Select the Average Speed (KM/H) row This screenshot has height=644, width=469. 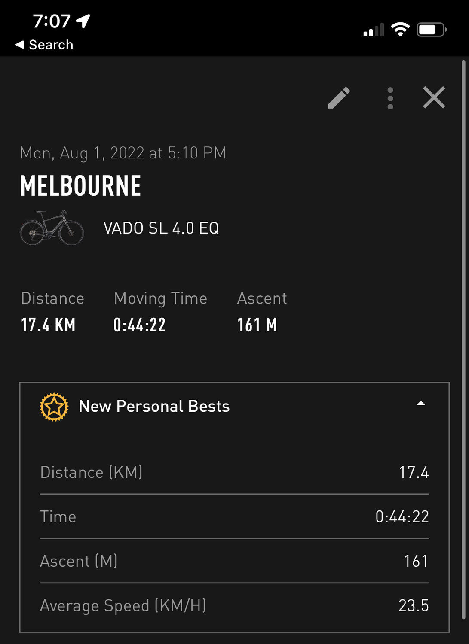coord(234,605)
